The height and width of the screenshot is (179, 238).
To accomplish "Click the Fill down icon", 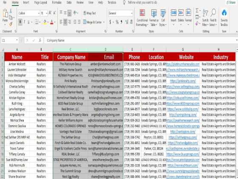I will (x=197, y=17).
